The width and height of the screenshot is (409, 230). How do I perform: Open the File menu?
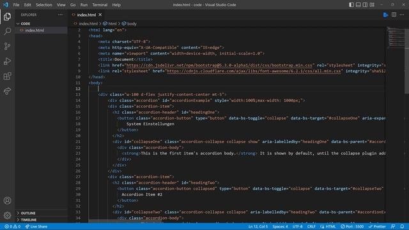pos(16,4)
